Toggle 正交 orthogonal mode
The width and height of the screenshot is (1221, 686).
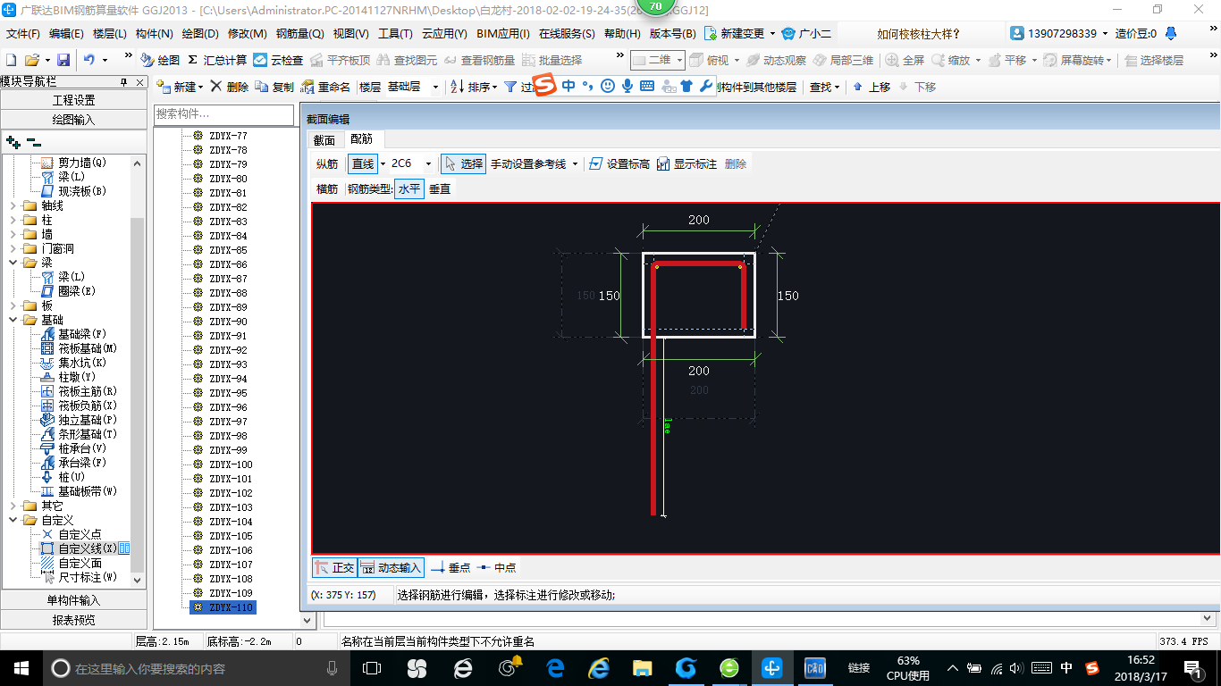pos(334,567)
